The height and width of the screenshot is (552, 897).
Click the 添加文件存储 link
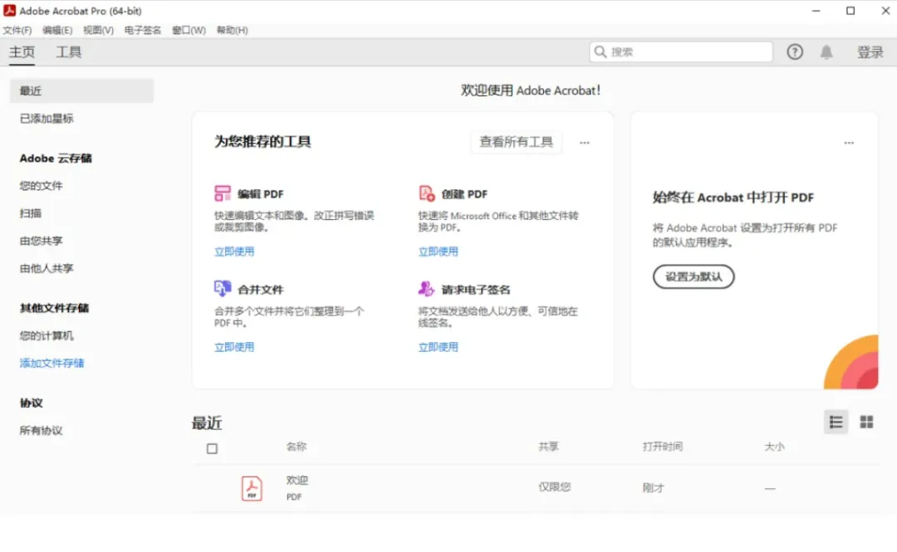(52, 364)
